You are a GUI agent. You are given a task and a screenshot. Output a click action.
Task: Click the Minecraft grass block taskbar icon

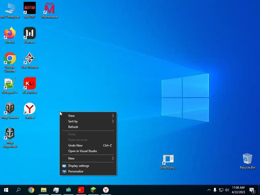pyautogui.click(x=93, y=190)
